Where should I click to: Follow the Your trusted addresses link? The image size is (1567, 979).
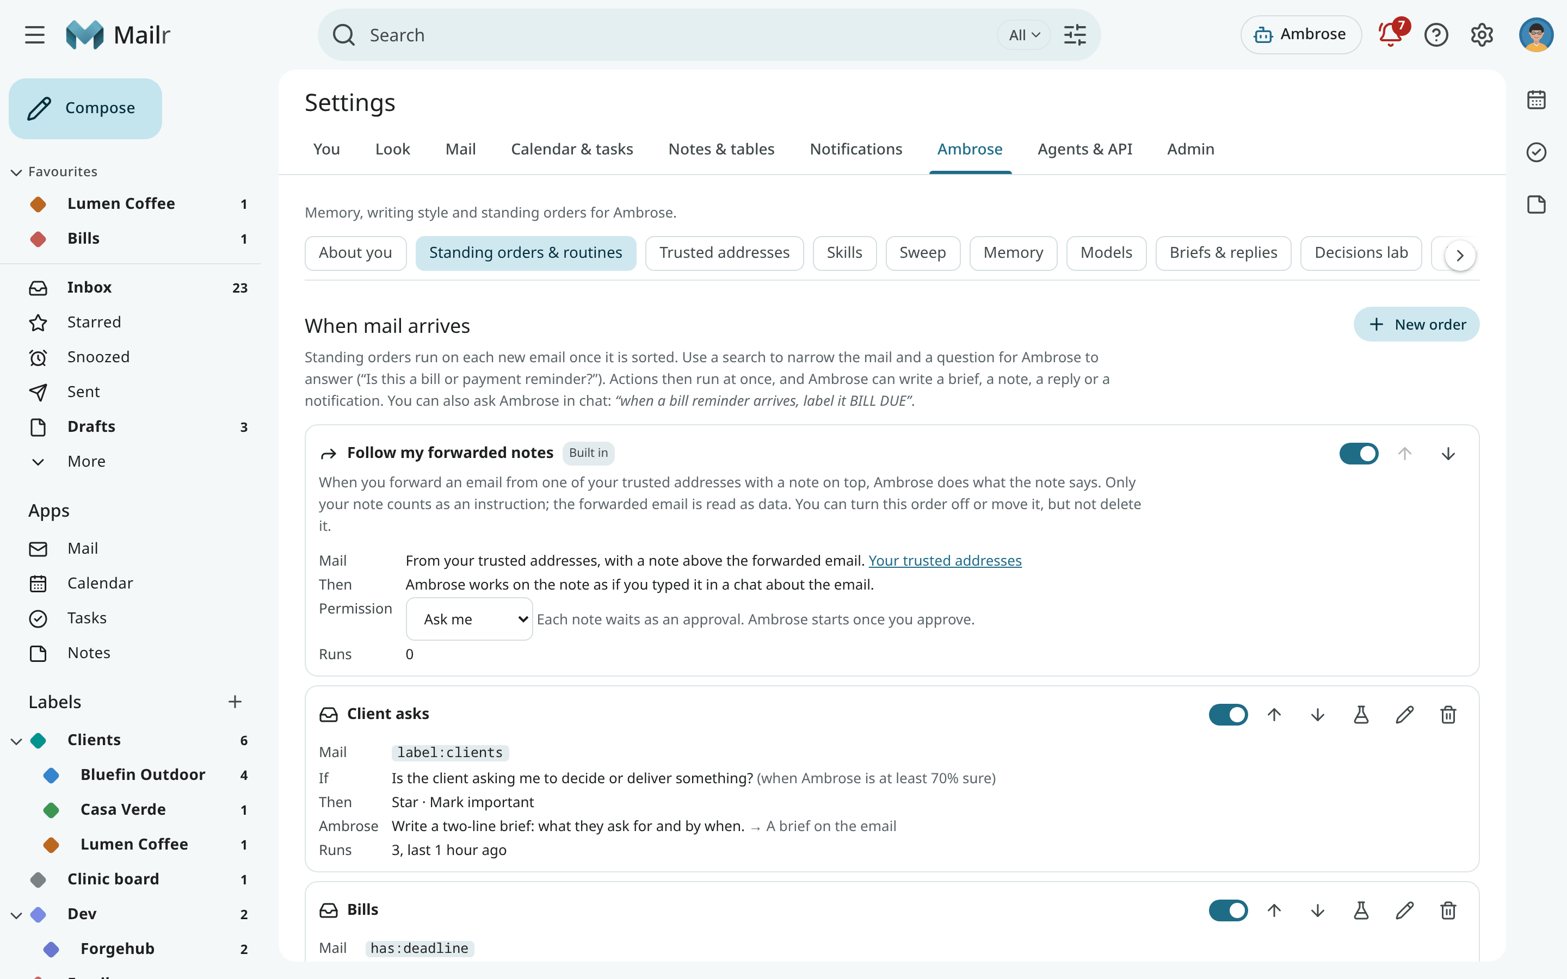pyautogui.click(x=945, y=561)
